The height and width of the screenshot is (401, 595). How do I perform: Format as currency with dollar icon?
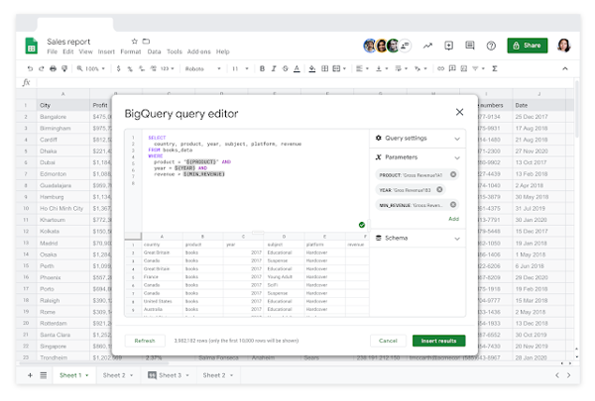(x=118, y=68)
